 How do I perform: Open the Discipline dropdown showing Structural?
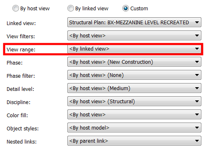(134, 101)
